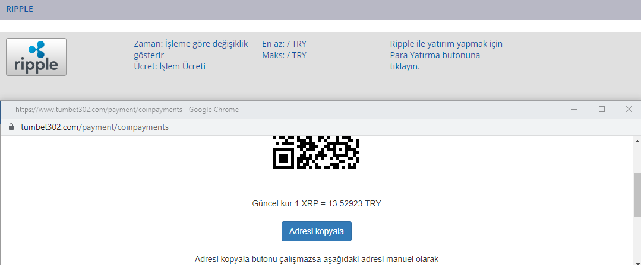The height and width of the screenshot is (265, 641).
Task: Click the popup scroll up arrow
Action: (x=637, y=141)
